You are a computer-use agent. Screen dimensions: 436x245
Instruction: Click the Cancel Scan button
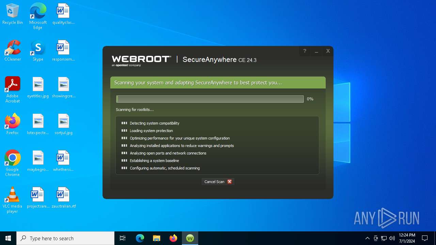218,182
